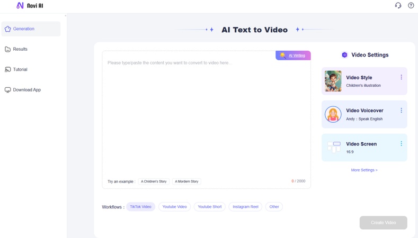Try the A Children's Story example
This screenshot has width=418, height=238.
pos(154,181)
